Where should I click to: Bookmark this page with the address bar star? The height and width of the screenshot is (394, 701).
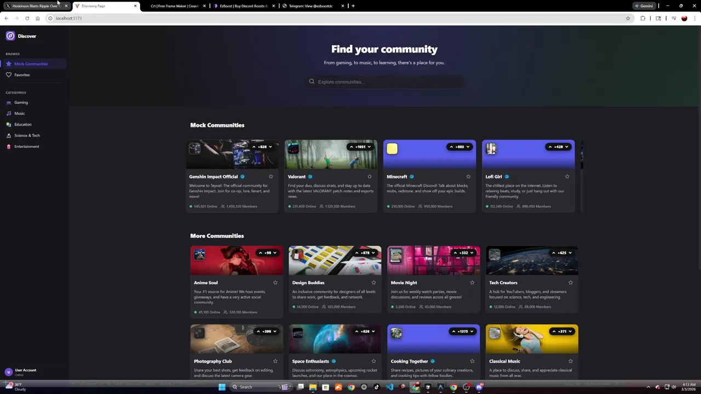pyautogui.click(x=628, y=18)
